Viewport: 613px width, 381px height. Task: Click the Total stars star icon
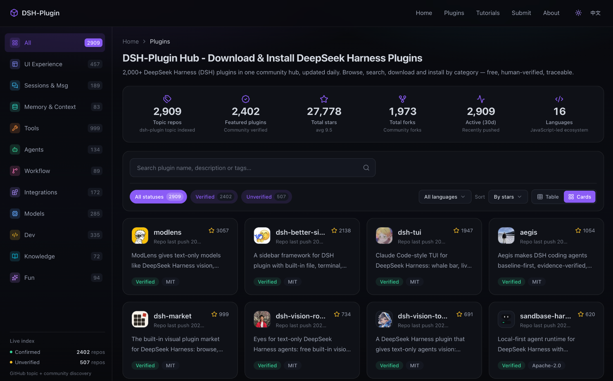pos(324,99)
